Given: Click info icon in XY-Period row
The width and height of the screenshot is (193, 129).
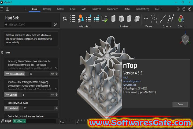Looking at the screenshot, I should click(57, 108).
